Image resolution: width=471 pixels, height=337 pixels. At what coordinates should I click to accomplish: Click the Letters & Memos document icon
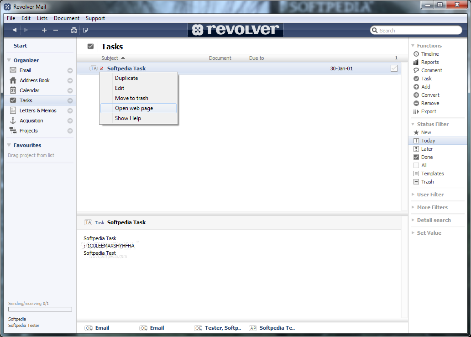tap(13, 111)
